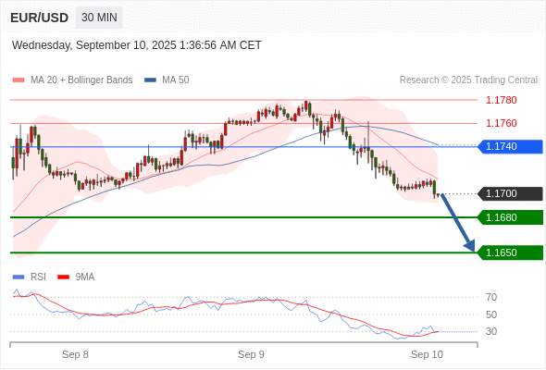The image size is (546, 370).
Task: Click the Research © 2025 Trading Central credit
Action: 468,80
